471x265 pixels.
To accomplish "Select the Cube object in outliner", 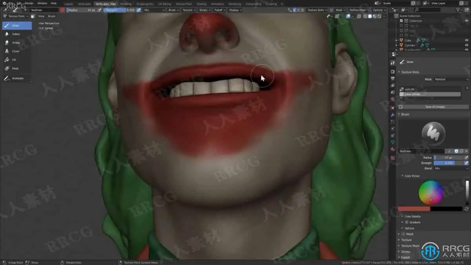I will (x=408, y=40).
